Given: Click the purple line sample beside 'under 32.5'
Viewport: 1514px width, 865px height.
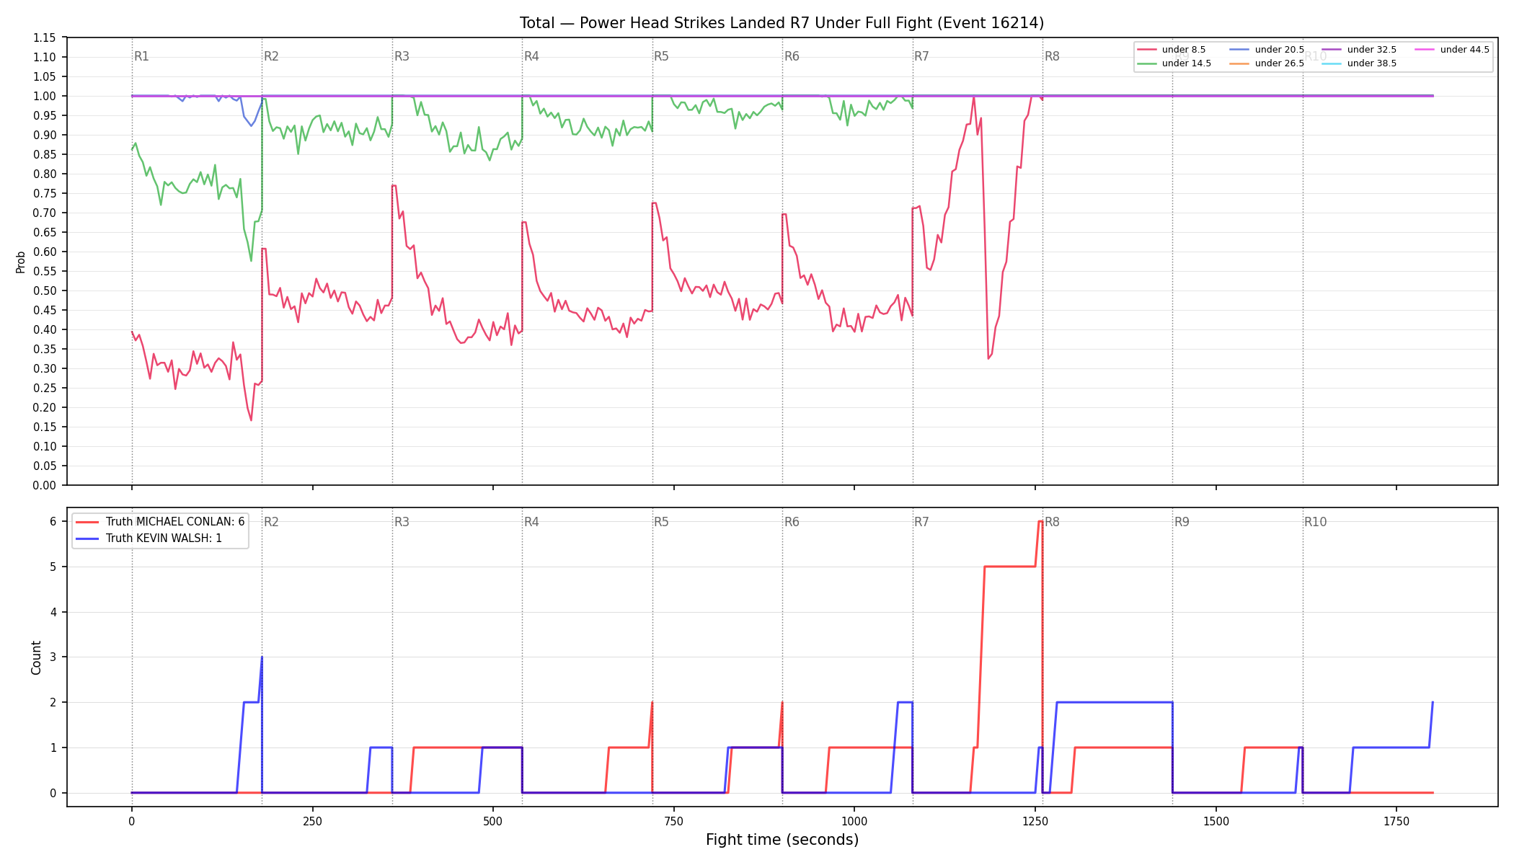Looking at the screenshot, I should tap(1332, 50).
